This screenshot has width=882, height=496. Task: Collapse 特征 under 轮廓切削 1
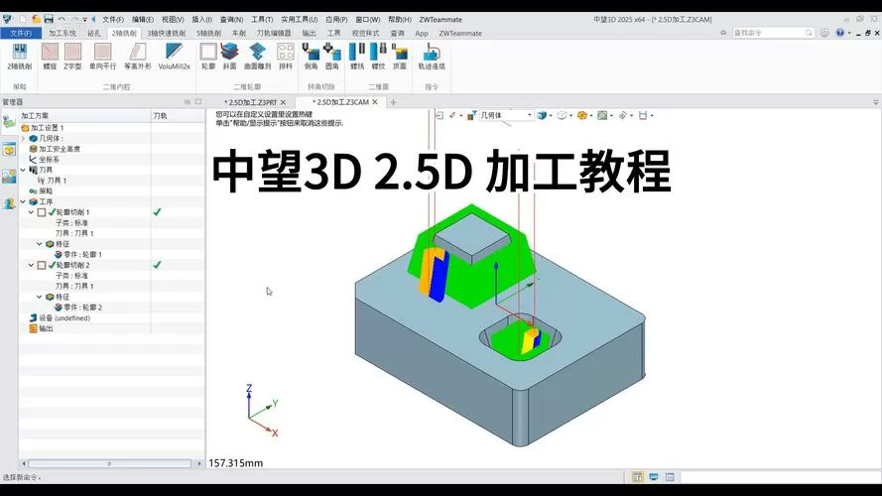click(40, 244)
